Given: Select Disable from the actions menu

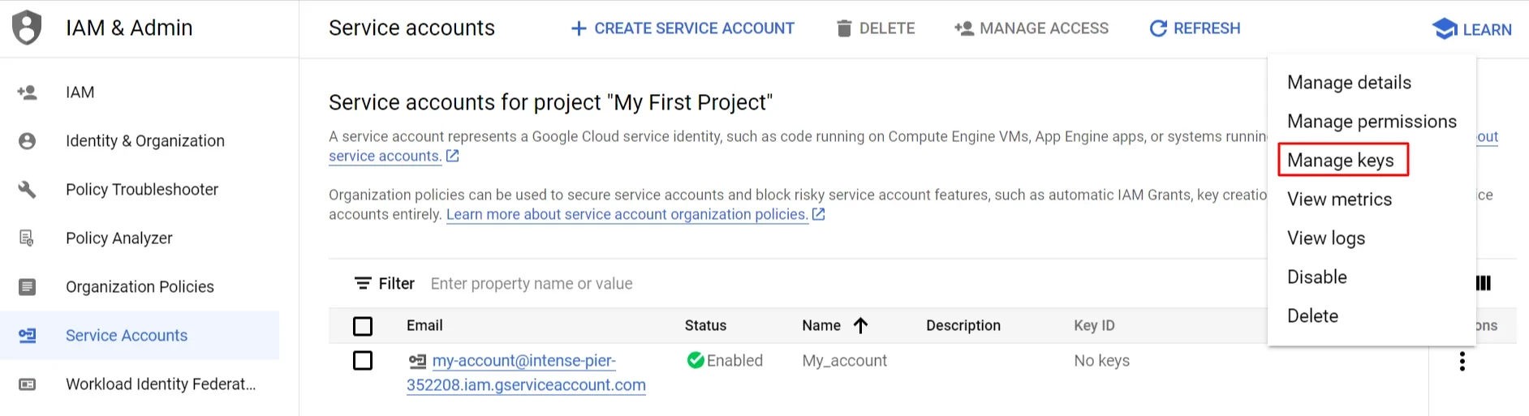Looking at the screenshot, I should [x=1317, y=277].
